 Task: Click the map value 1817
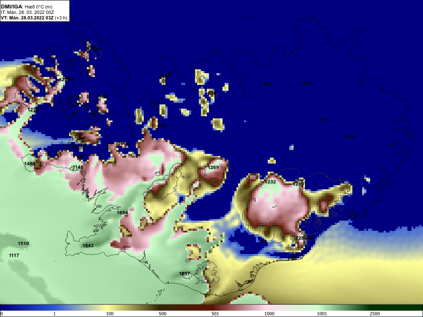[184, 273]
